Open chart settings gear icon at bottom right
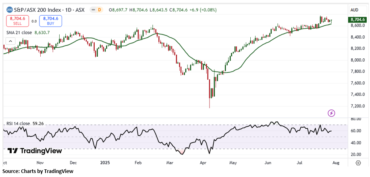This screenshot has width=370, height=177. click(358, 163)
